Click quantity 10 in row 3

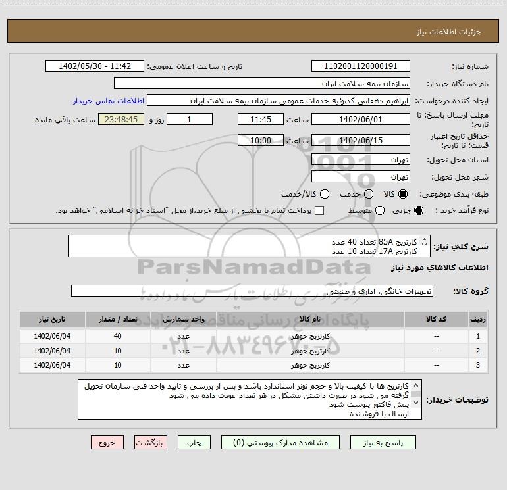[118, 365]
